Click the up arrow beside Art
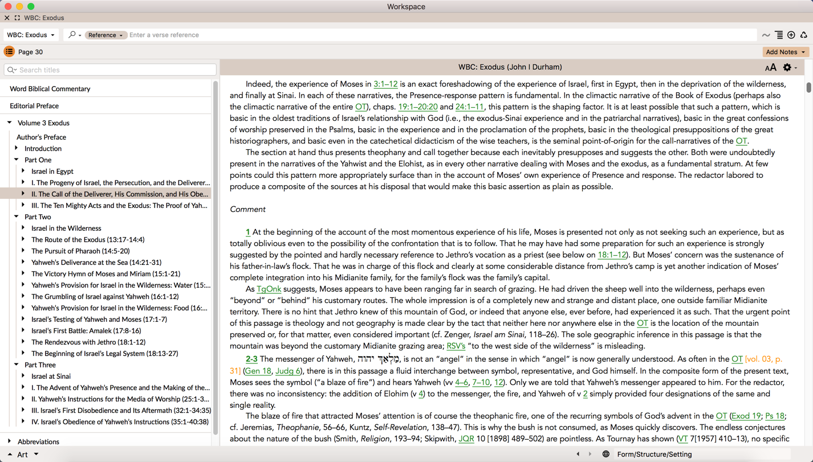Image resolution: width=813 pixels, height=462 pixels. pos(10,455)
